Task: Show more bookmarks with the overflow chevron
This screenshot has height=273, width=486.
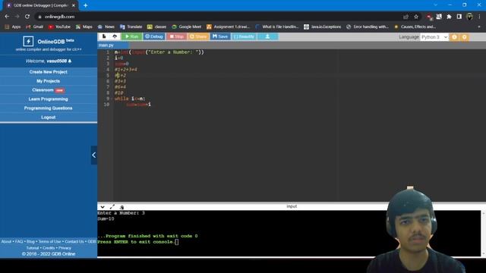Action: [x=479, y=27]
